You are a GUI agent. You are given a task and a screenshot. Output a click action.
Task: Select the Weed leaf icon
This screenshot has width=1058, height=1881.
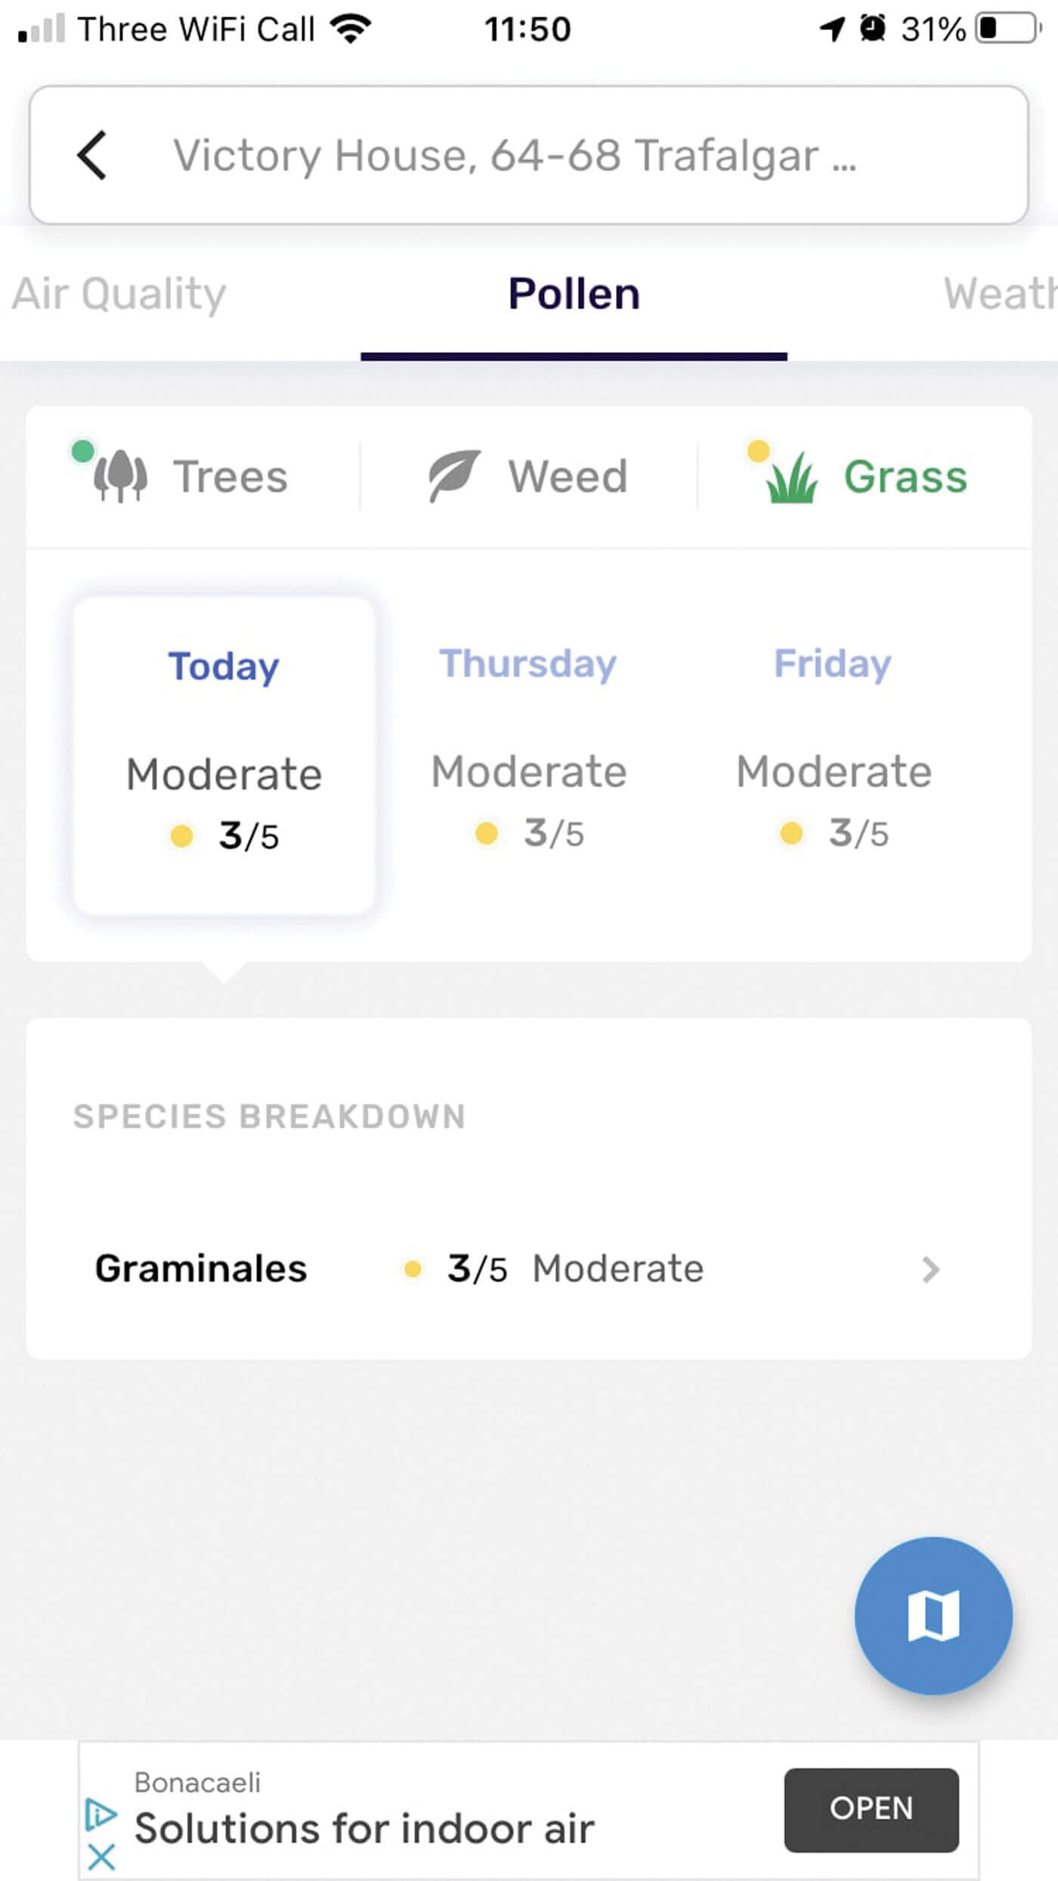[x=454, y=476]
